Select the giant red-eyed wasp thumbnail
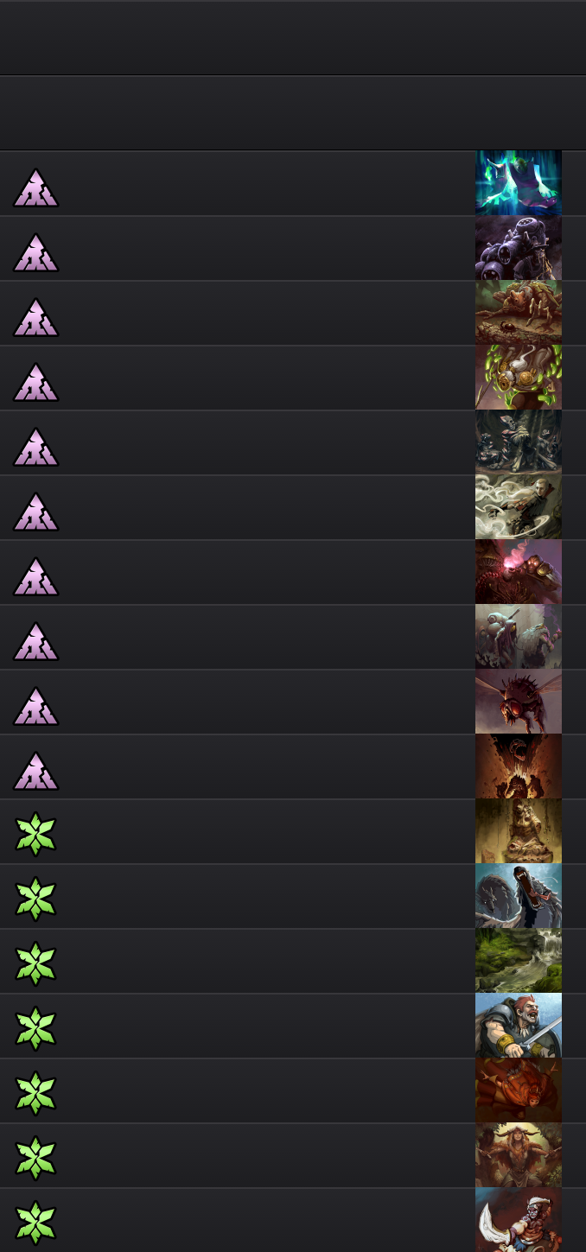 pos(519,702)
